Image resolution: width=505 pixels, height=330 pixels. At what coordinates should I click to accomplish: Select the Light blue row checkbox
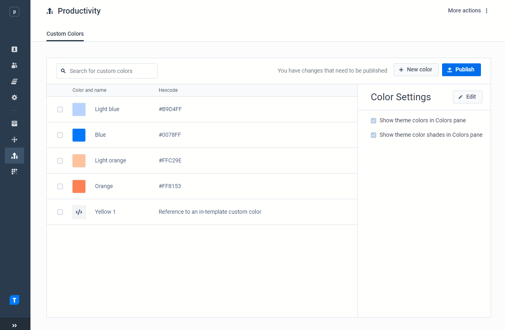[x=60, y=109]
